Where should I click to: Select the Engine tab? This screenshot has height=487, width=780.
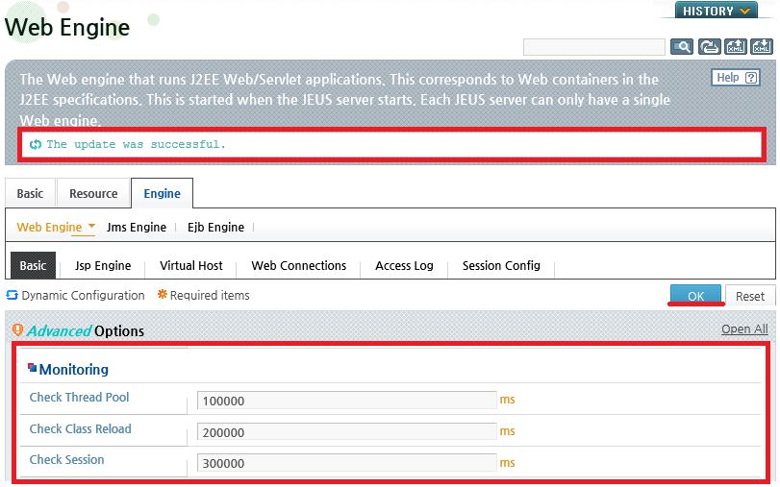pos(163,193)
